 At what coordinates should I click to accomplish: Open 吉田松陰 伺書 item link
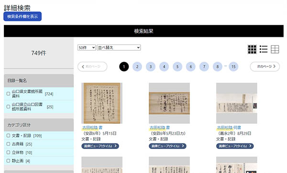[229, 128]
